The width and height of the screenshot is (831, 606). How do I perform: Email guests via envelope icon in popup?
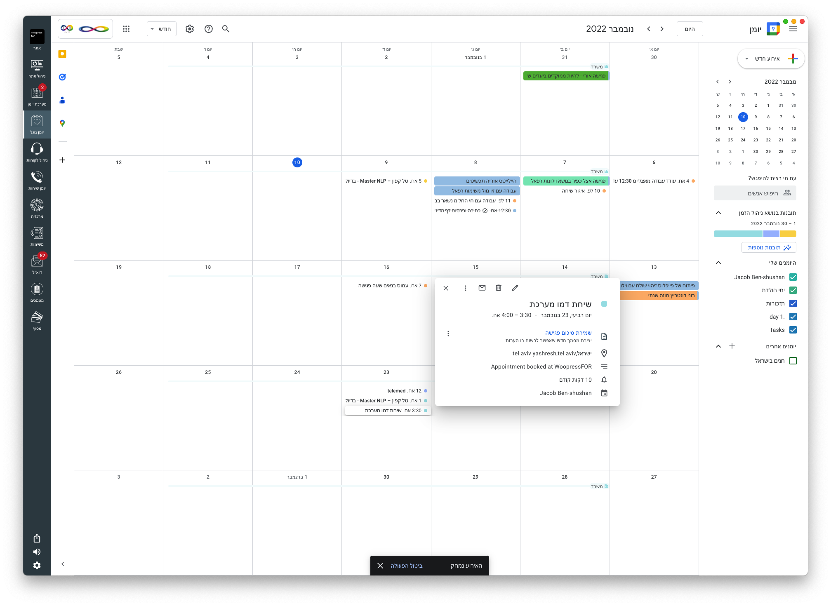click(482, 288)
